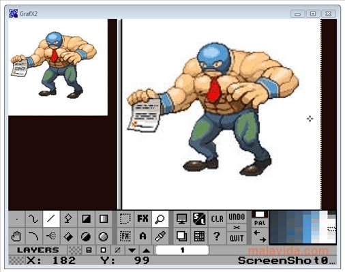Click the zoom split divider bar

(119, 115)
